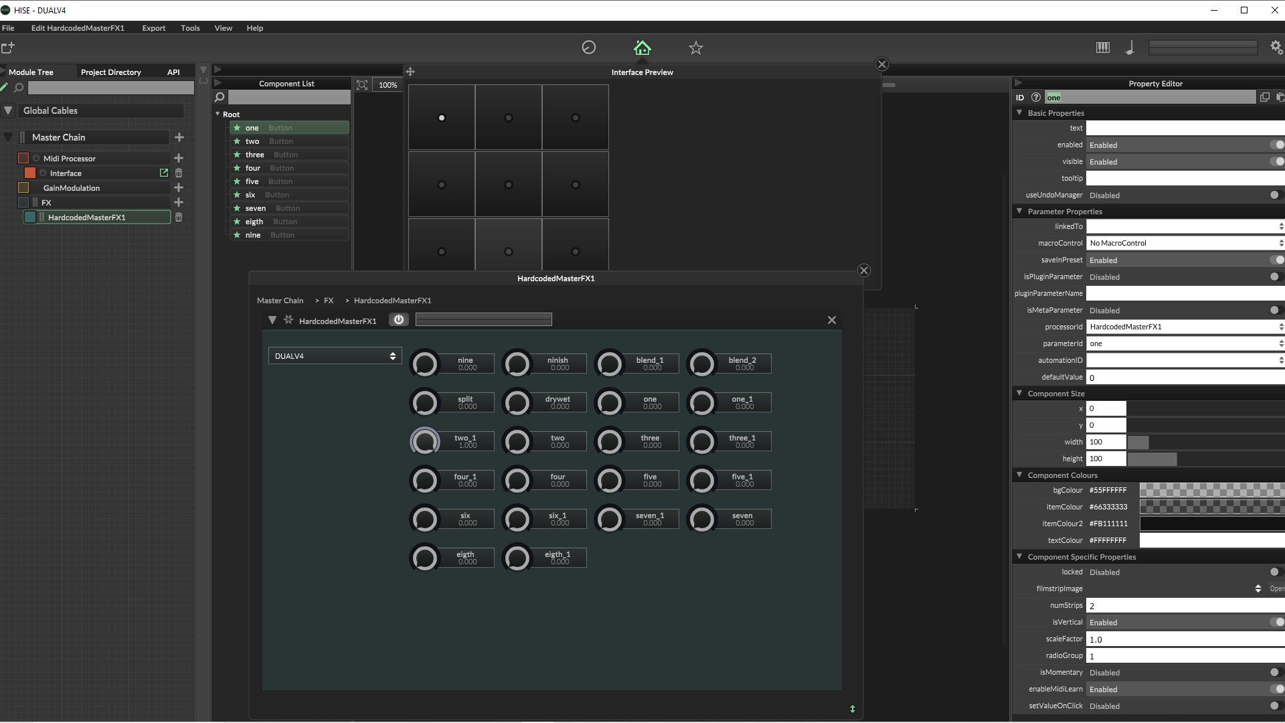
Task: Open the File menu
Action: click(x=8, y=28)
